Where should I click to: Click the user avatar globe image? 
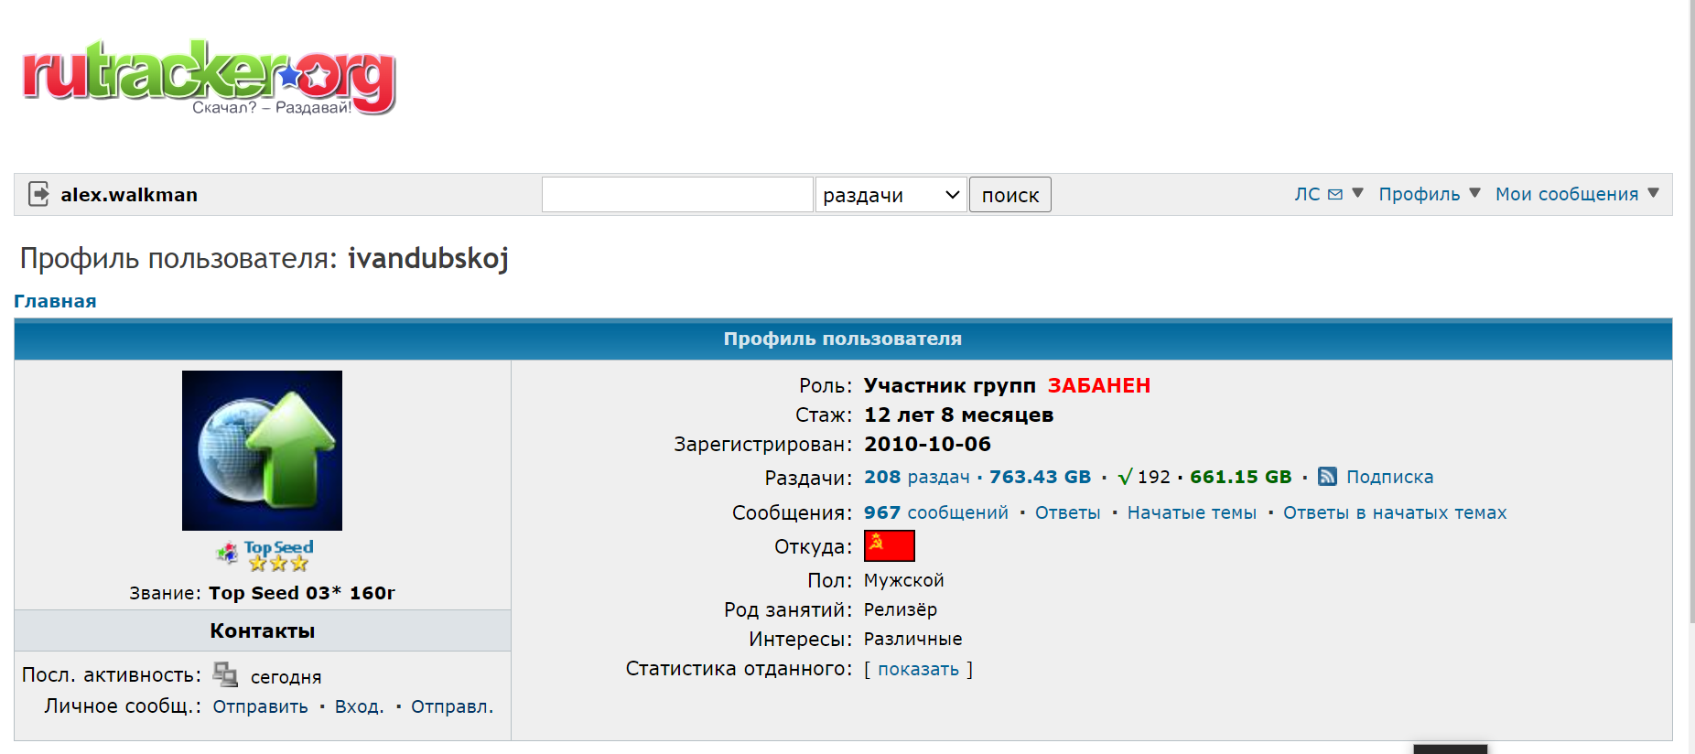(x=262, y=450)
